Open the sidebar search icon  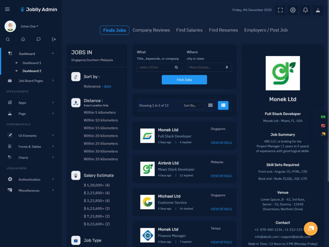[8, 39]
